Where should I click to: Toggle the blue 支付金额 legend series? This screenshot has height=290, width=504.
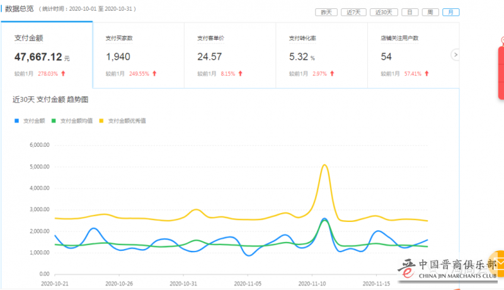point(31,120)
